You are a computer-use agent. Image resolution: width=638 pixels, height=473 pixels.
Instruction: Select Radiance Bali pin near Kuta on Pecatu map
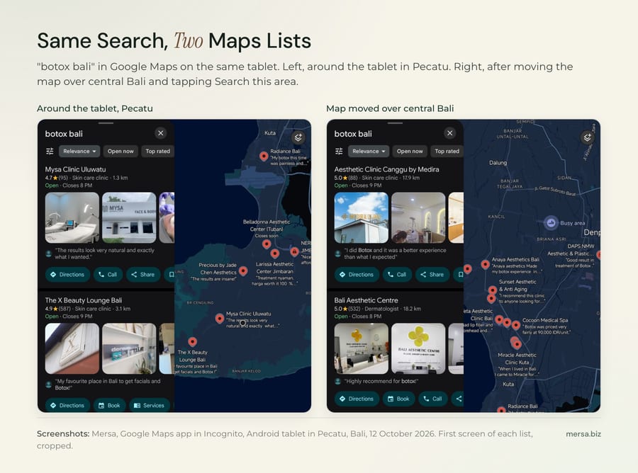click(264, 156)
